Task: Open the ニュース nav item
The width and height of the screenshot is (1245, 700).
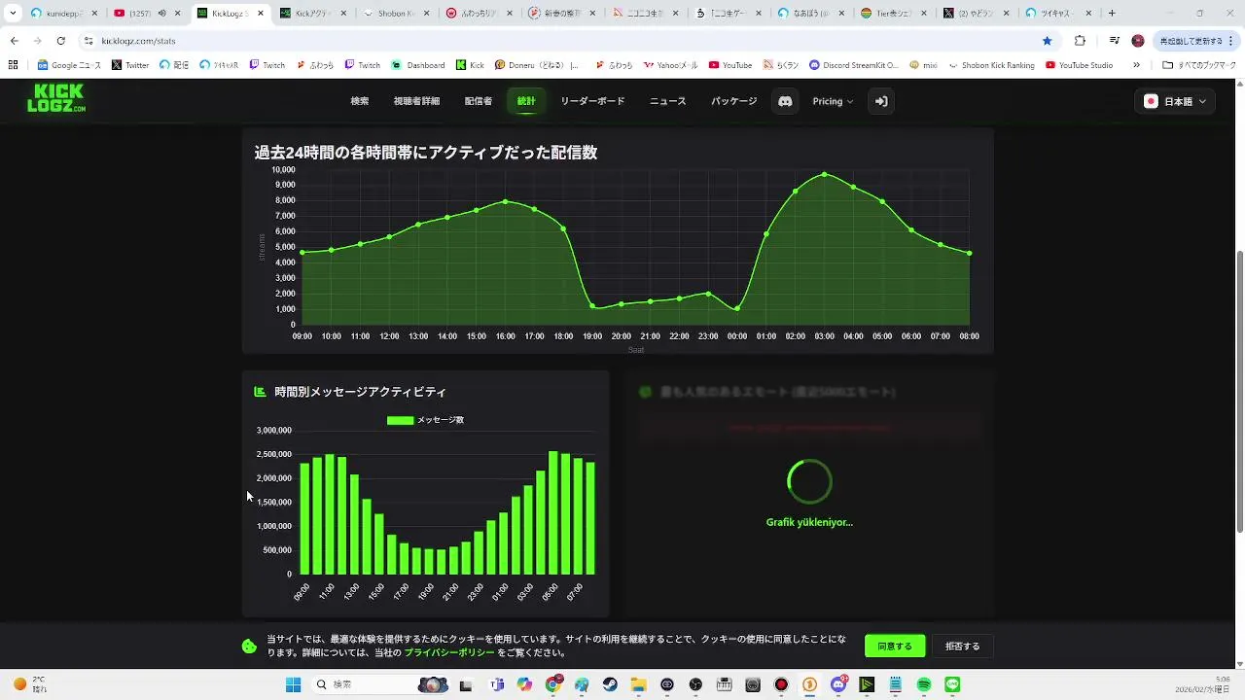Action: click(667, 101)
